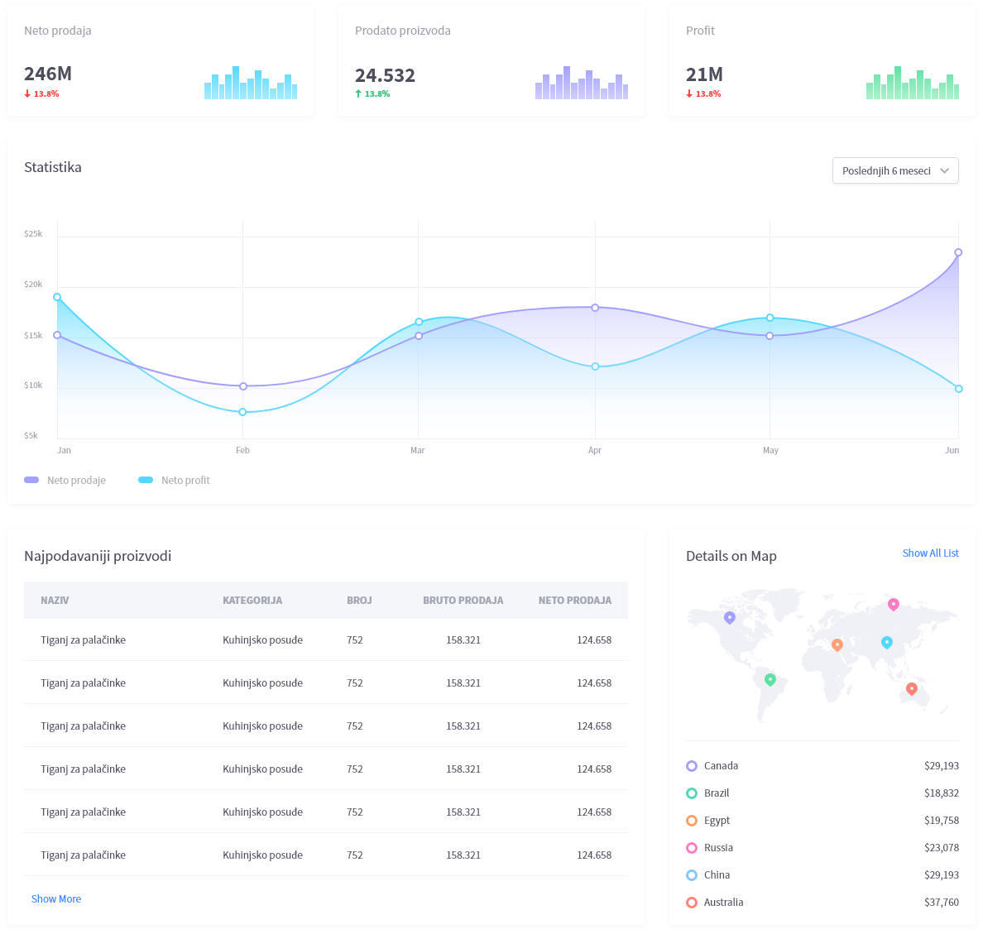Sort table by Neto prodaja column header
This screenshot has height=934, width=983.
pyautogui.click(x=574, y=600)
